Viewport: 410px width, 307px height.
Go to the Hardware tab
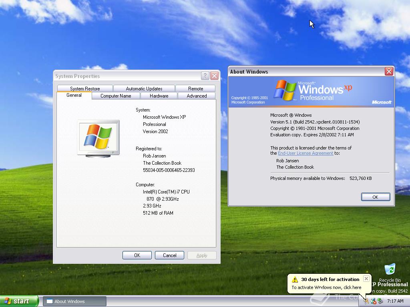click(x=159, y=96)
